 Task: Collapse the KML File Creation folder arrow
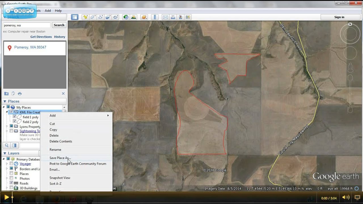[7, 112]
